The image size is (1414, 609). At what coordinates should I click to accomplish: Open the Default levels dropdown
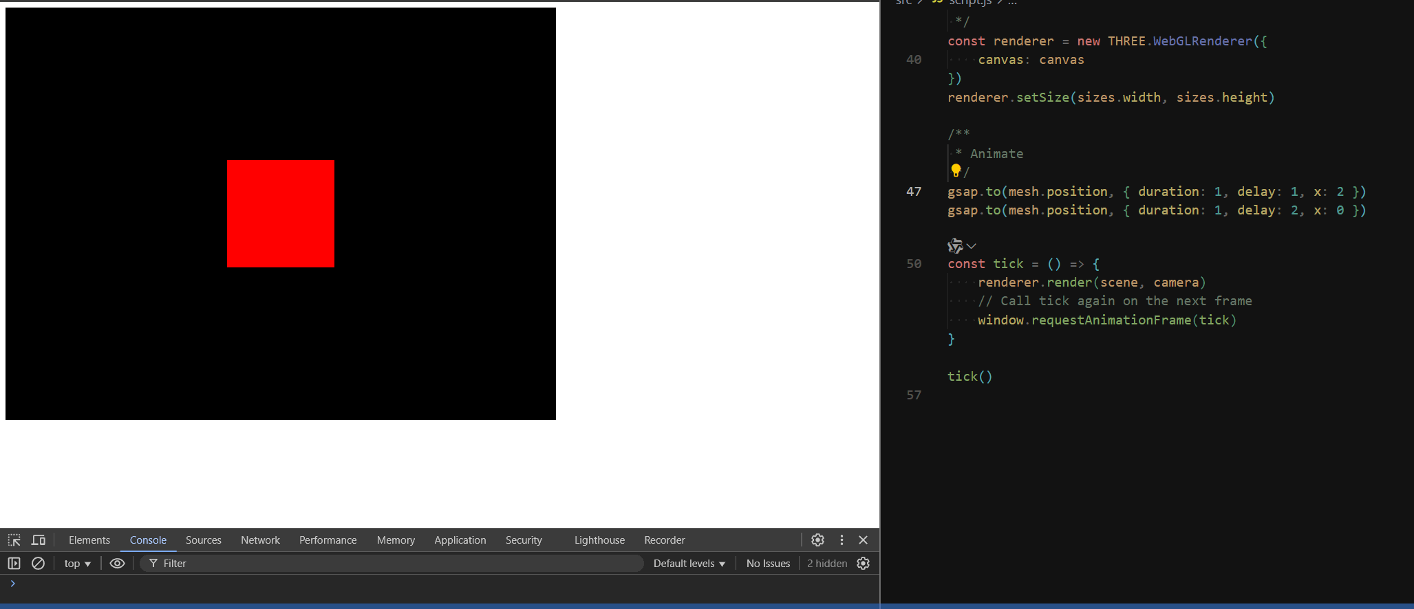689,564
